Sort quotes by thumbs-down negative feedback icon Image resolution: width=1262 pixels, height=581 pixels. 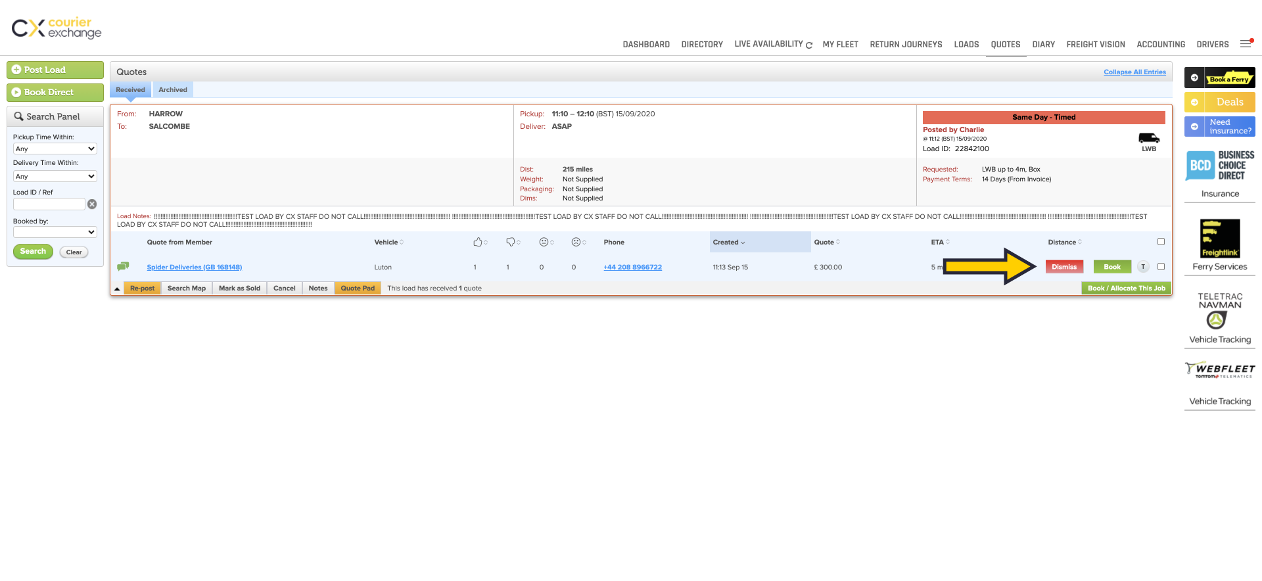(511, 242)
